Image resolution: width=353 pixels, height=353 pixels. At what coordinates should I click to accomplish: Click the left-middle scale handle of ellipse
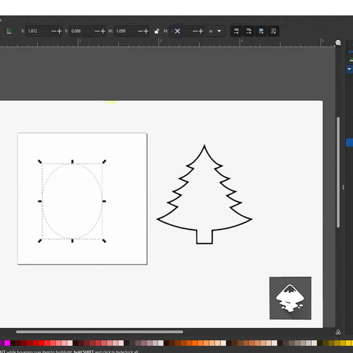[40, 201]
